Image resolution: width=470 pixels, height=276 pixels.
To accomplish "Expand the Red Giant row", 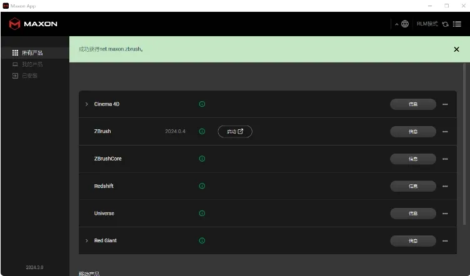I will coord(87,240).
